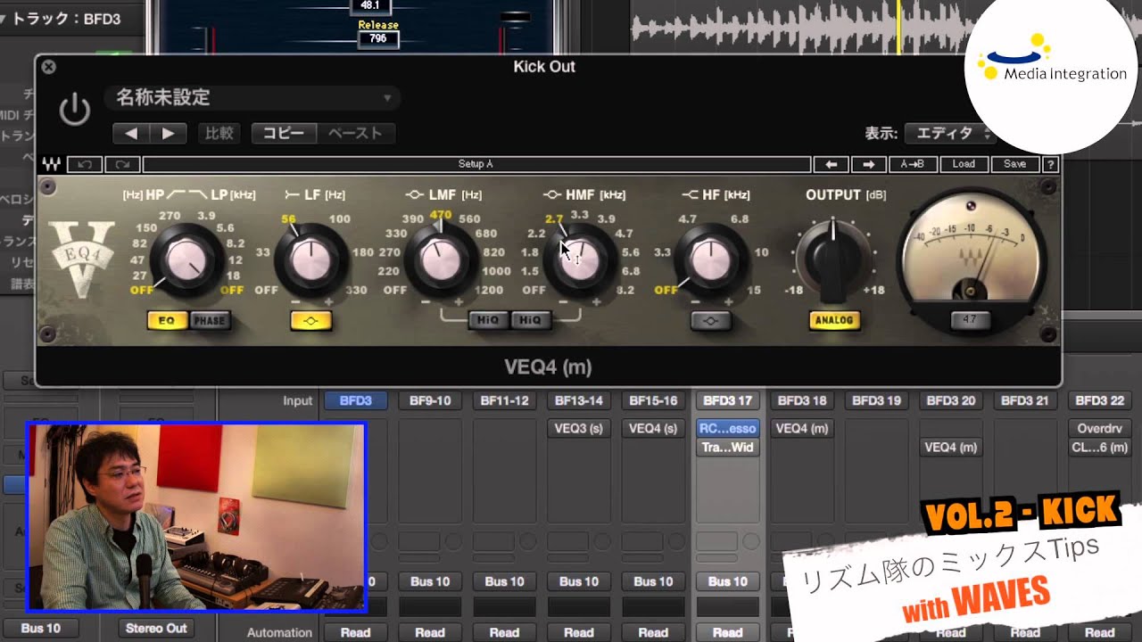Click the Stereo Out output slot
The height and width of the screenshot is (642, 1142).
(x=156, y=629)
